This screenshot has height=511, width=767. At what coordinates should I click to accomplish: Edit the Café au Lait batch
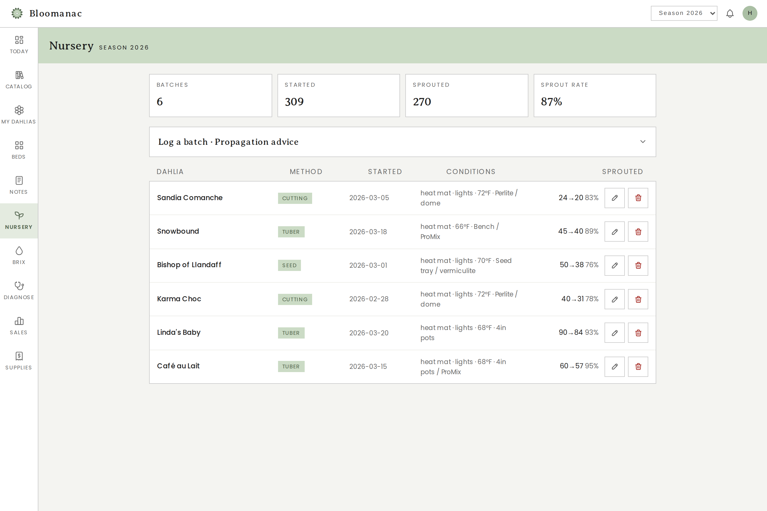(614, 367)
